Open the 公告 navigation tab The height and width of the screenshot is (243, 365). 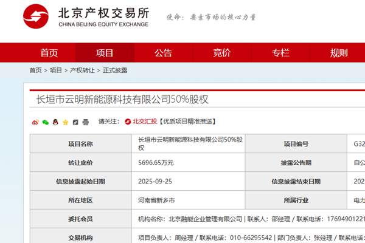(163, 53)
